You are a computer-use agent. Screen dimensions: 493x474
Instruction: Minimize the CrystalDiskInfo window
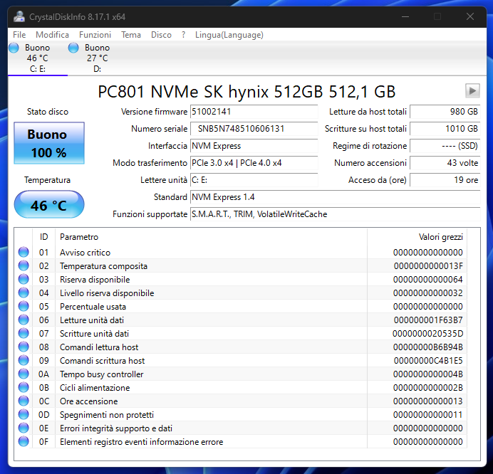[405, 16]
